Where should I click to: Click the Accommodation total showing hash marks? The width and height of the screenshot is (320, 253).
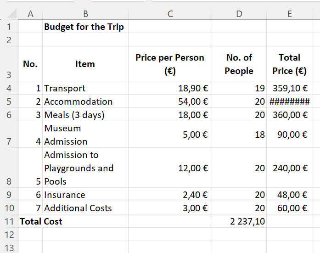pyautogui.click(x=289, y=102)
